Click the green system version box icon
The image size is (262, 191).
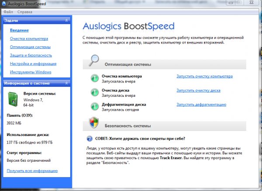13,99
